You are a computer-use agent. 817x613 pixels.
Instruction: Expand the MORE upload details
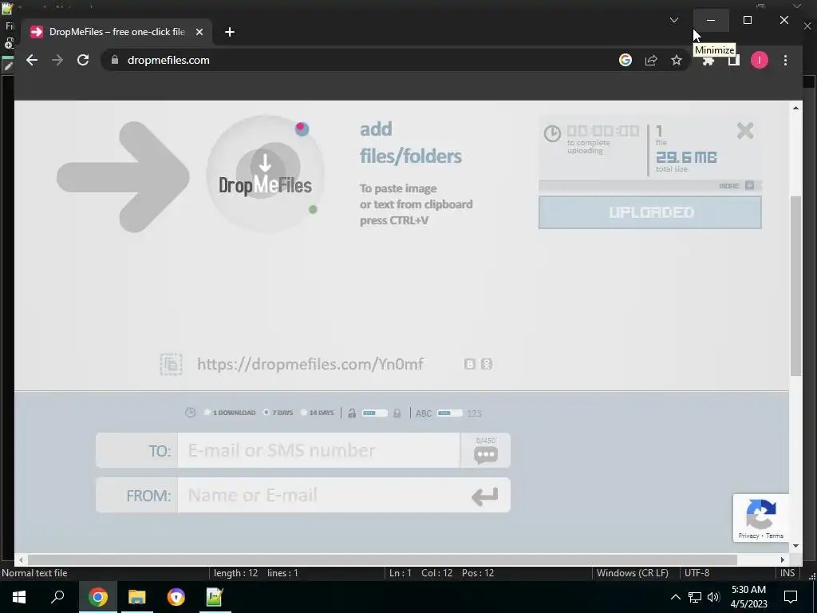coord(736,185)
